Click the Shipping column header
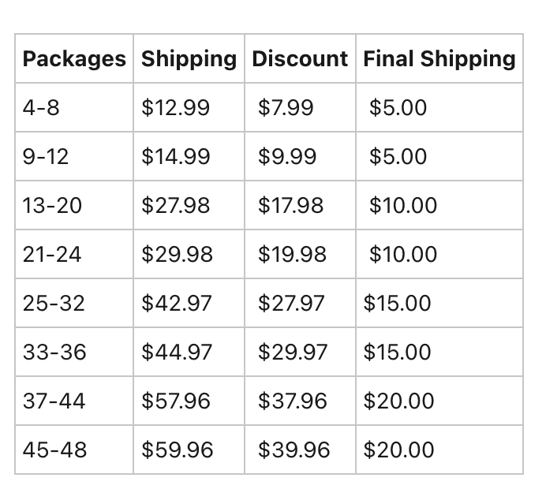546x500 pixels. click(189, 58)
